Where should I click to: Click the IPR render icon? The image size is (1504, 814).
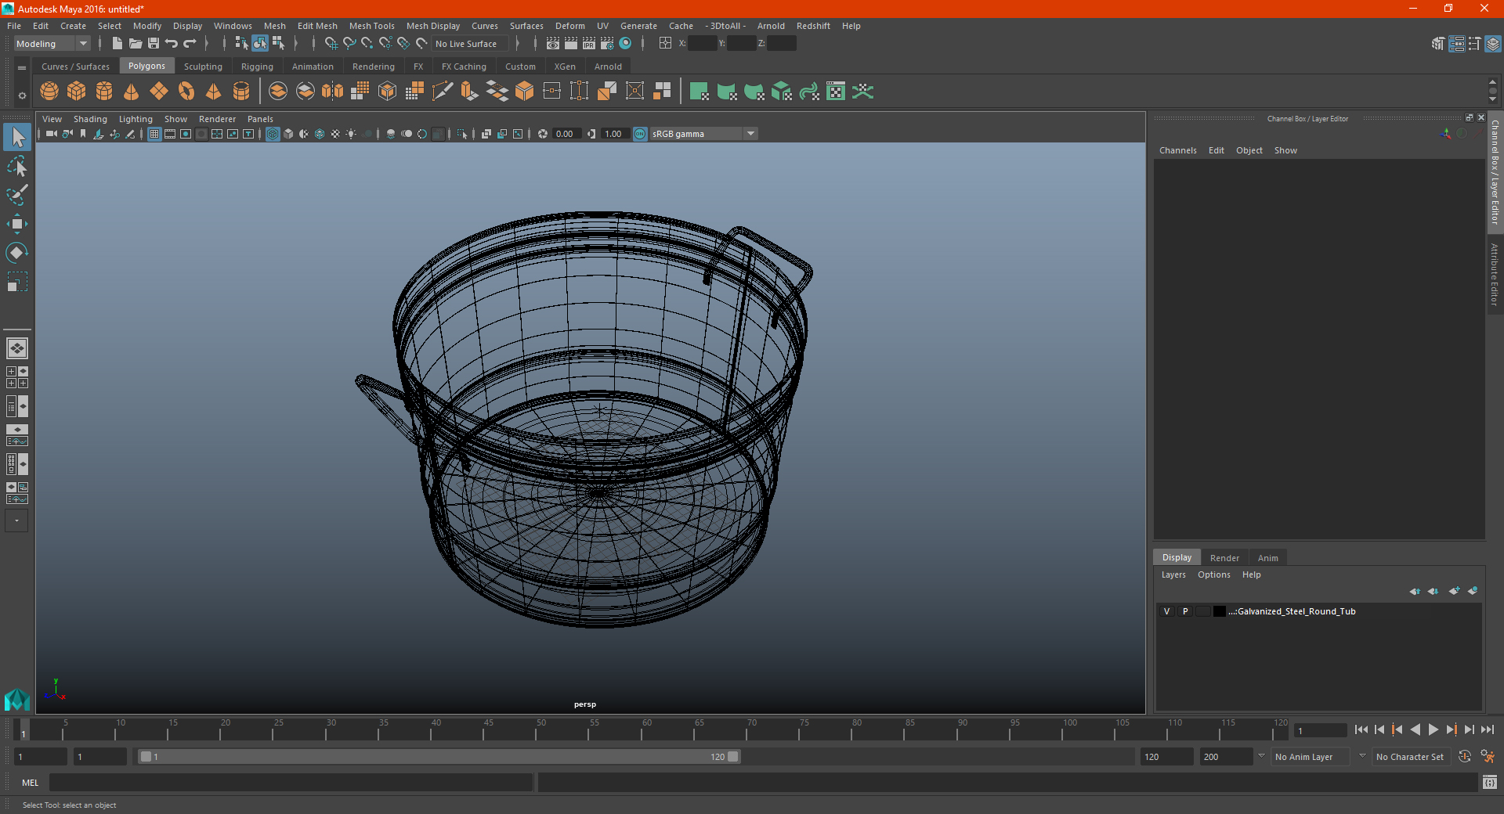coord(589,44)
